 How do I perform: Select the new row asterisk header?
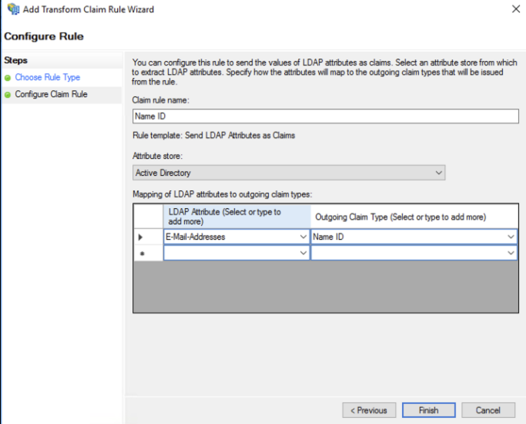click(x=149, y=254)
